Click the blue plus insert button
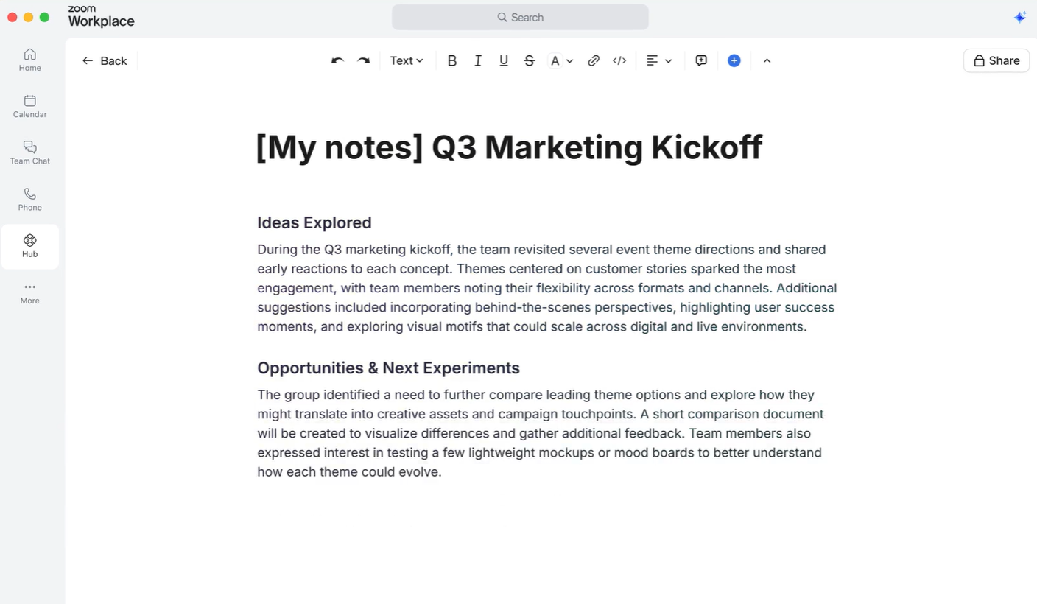 pos(734,60)
